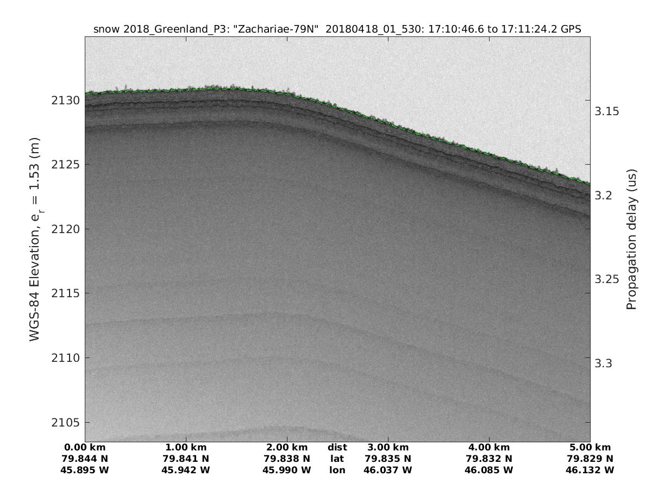Click elevation tick label 2125

point(66,165)
